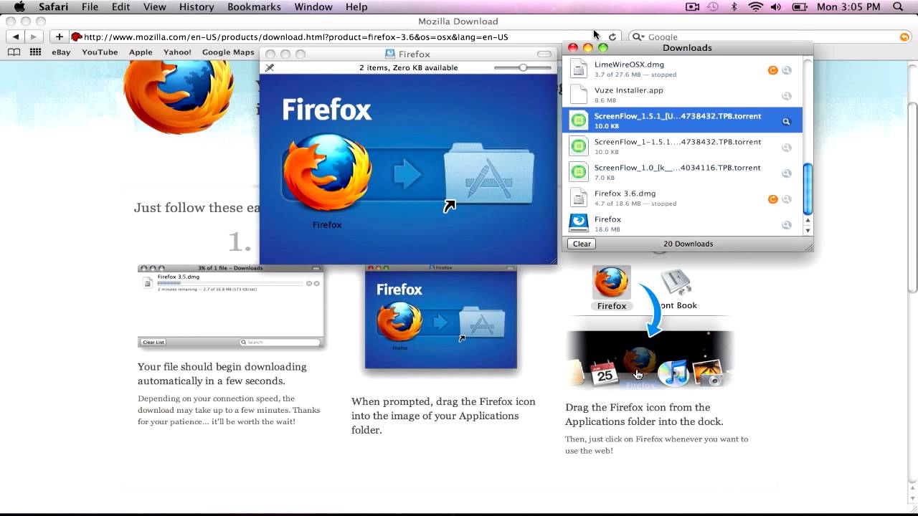Click the Downloads list scrollbar thumb
This screenshot has height=516, width=918.
tap(808, 188)
